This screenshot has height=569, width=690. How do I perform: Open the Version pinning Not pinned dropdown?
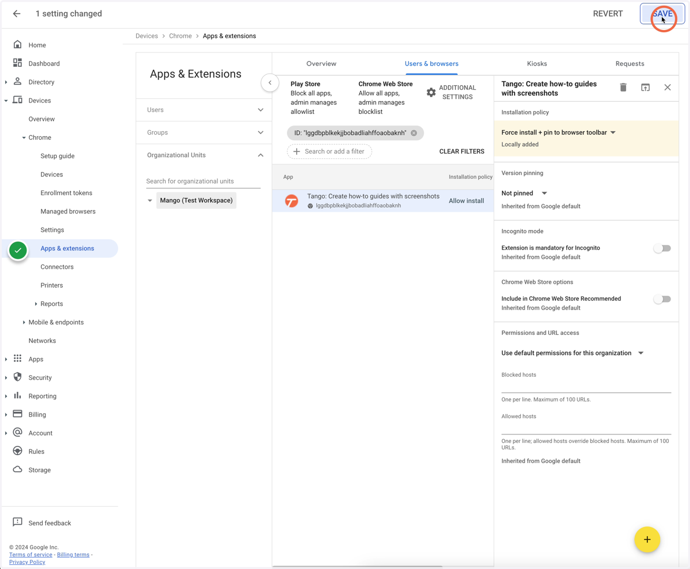click(x=524, y=193)
